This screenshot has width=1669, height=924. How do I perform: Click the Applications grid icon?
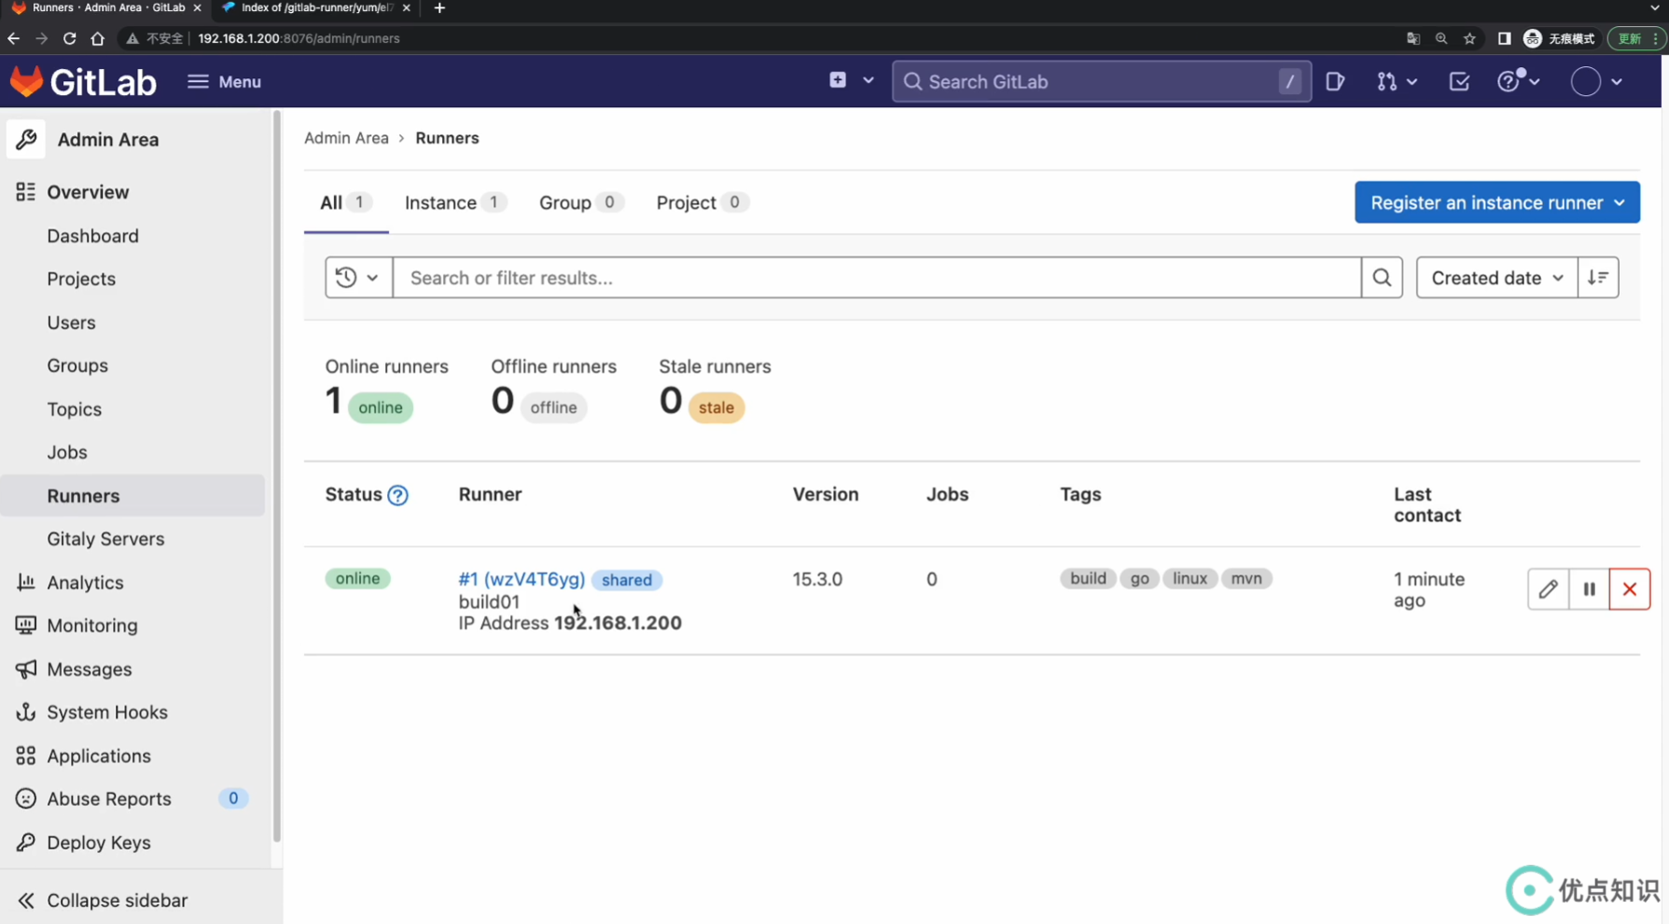point(25,756)
